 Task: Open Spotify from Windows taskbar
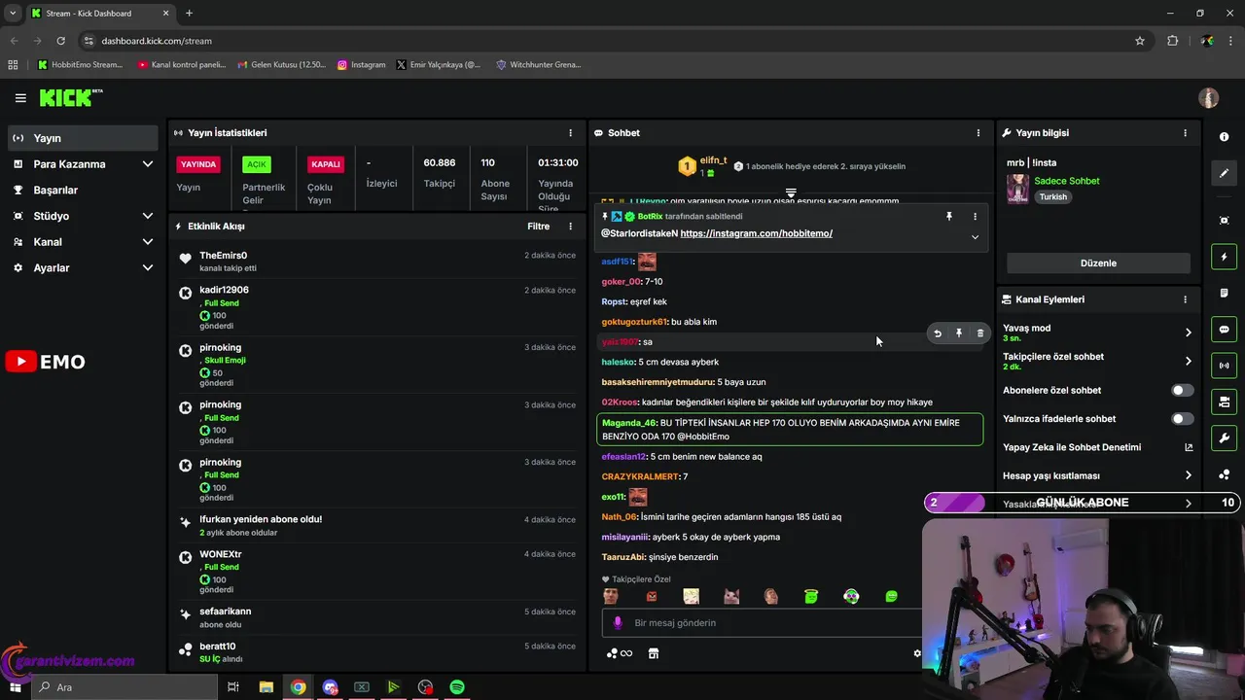click(x=457, y=687)
